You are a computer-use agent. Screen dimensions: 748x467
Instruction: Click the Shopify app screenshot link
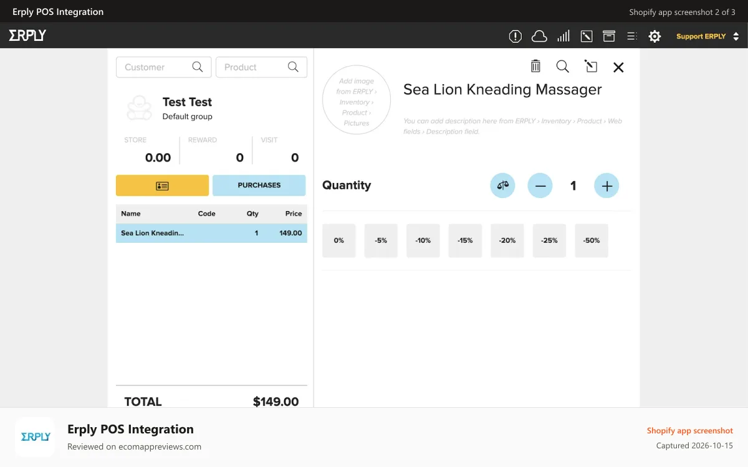coord(689,431)
